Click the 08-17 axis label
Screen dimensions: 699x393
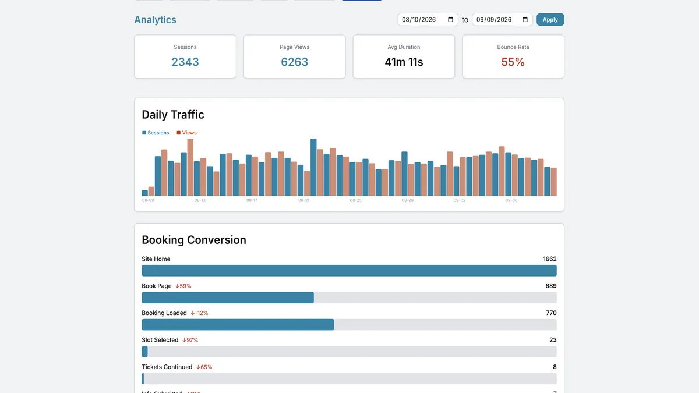coord(252,200)
